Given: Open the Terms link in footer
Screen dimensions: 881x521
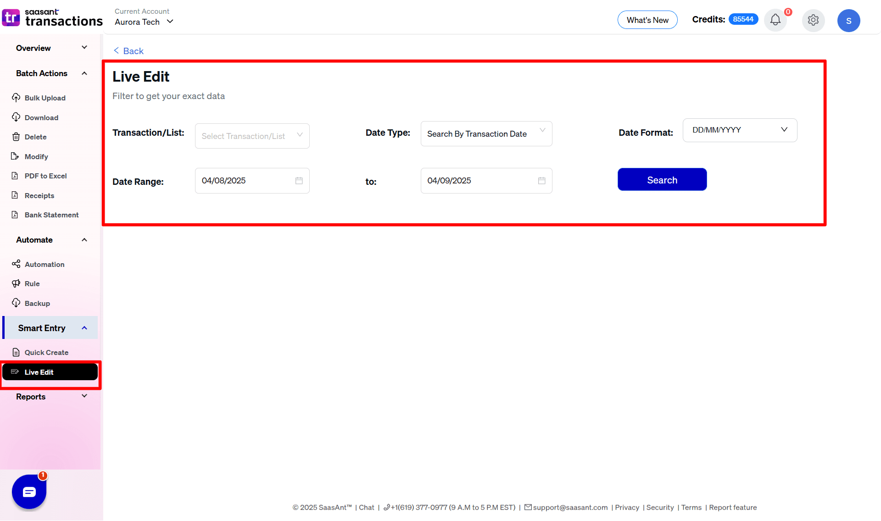Looking at the screenshot, I should tap(691, 507).
